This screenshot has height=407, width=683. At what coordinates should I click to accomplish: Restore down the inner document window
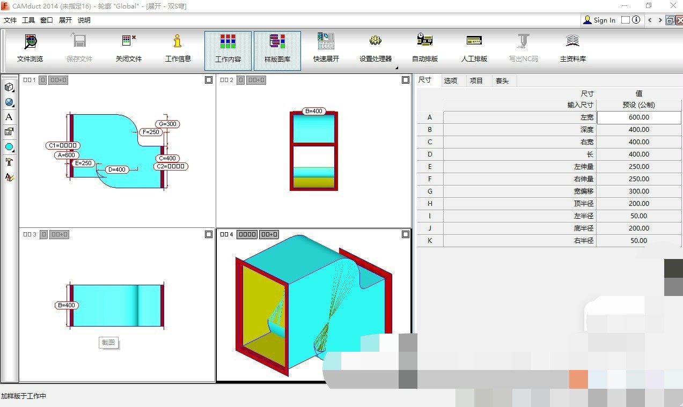670,20
